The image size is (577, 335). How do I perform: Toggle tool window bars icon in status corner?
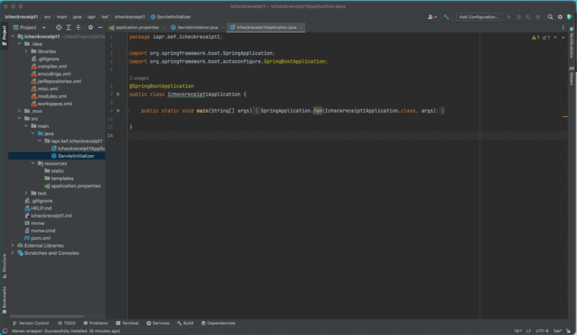pyautogui.click(x=5, y=331)
